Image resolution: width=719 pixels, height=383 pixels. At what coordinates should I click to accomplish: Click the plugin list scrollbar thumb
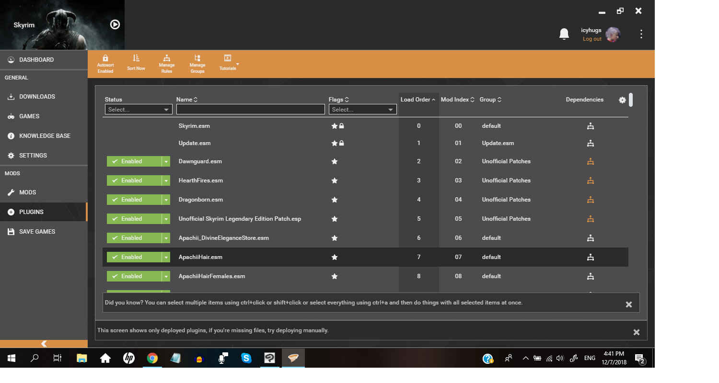[x=631, y=100]
